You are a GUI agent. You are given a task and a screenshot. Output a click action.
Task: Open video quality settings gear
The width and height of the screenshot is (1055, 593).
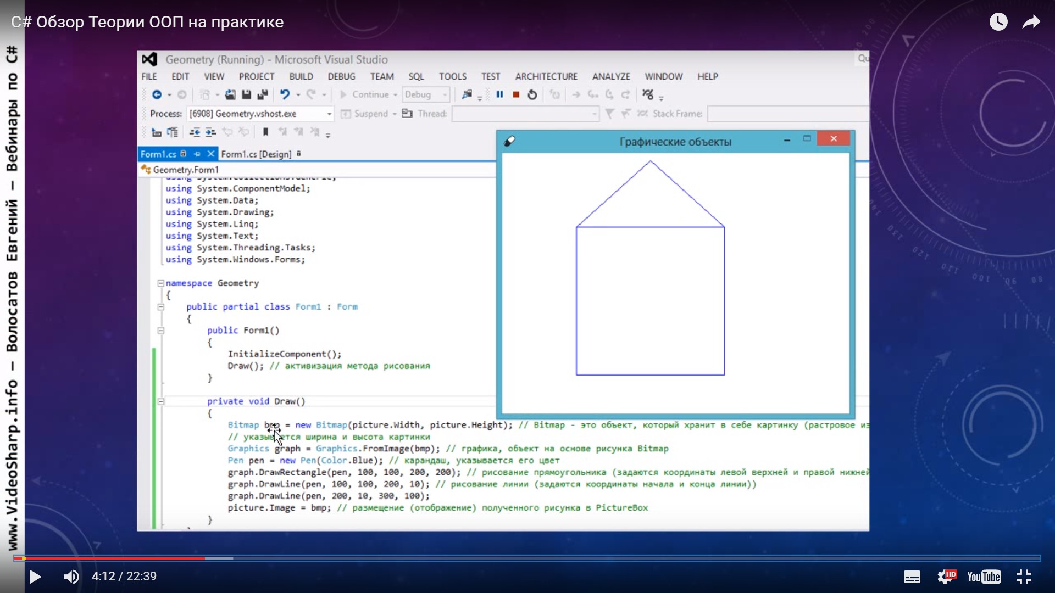[x=946, y=577]
